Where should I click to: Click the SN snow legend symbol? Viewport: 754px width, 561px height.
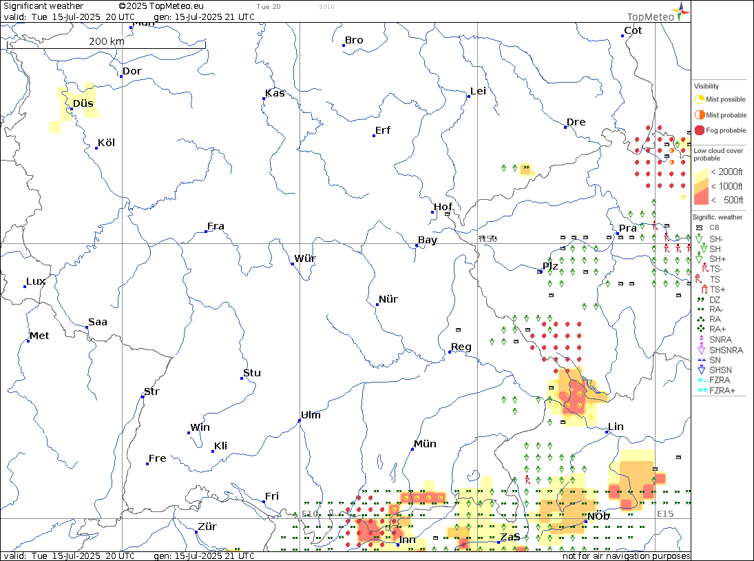[701, 360]
